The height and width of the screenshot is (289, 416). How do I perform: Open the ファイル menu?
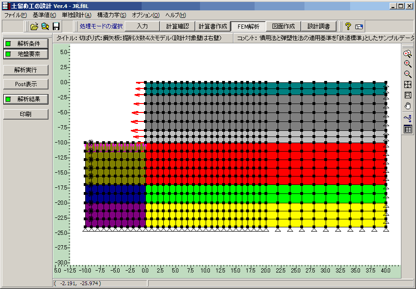(x=16, y=15)
